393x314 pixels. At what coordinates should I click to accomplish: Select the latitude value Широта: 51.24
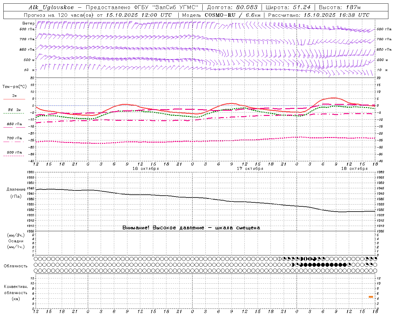288,7
